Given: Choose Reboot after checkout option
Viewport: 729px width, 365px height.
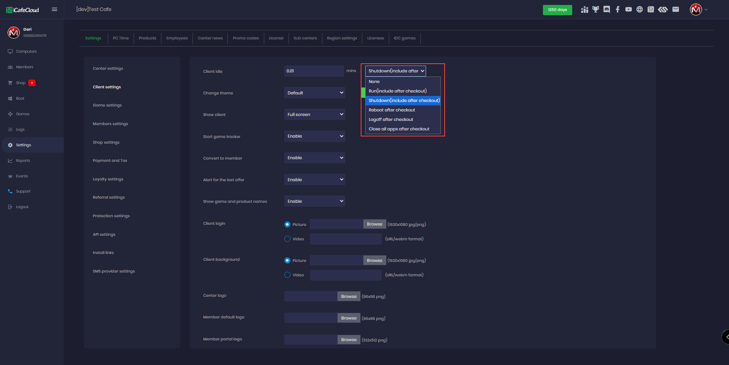Looking at the screenshot, I should click(x=392, y=110).
